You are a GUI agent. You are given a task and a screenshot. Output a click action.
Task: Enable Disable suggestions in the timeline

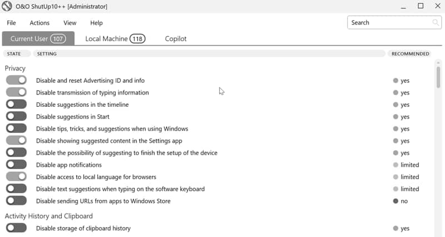tap(16, 105)
